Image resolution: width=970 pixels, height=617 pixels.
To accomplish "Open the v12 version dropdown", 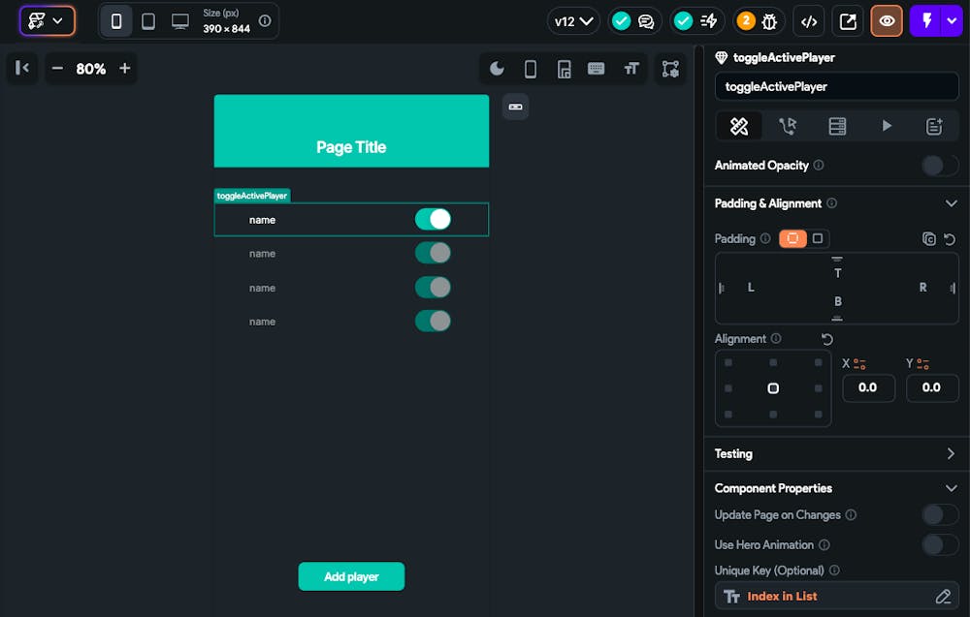I will tap(573, 21).
